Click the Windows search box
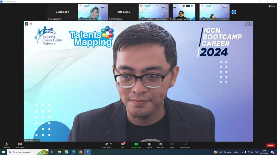Image resolution: width=277 pixels, height=155 pixels. [27, 152]
